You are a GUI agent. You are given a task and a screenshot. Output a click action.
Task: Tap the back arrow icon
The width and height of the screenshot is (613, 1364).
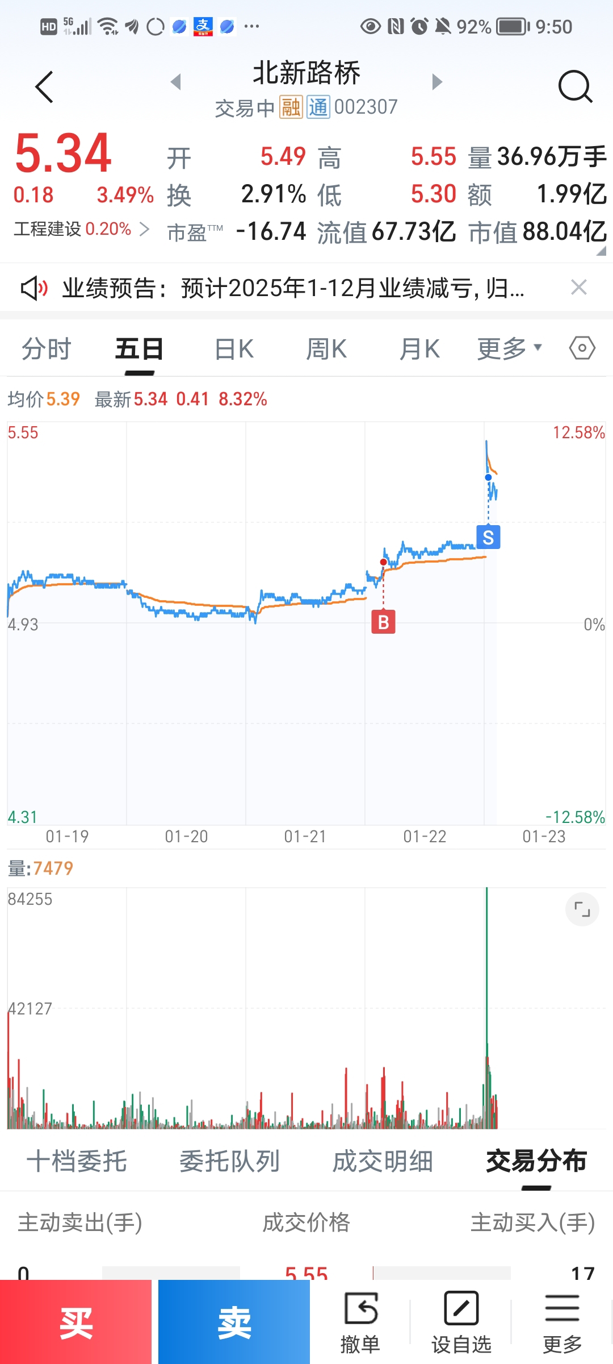click(44, 87)
